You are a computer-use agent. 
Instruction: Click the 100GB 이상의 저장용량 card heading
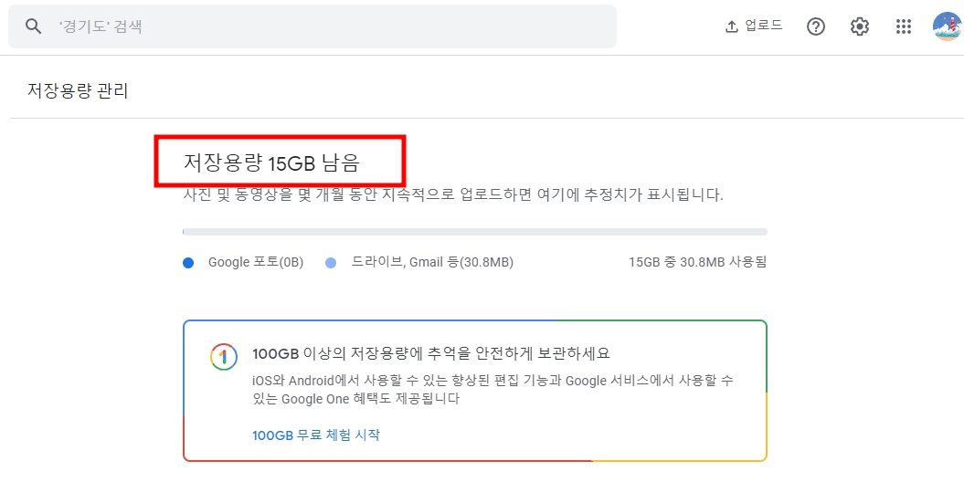[x=431, y=354]
